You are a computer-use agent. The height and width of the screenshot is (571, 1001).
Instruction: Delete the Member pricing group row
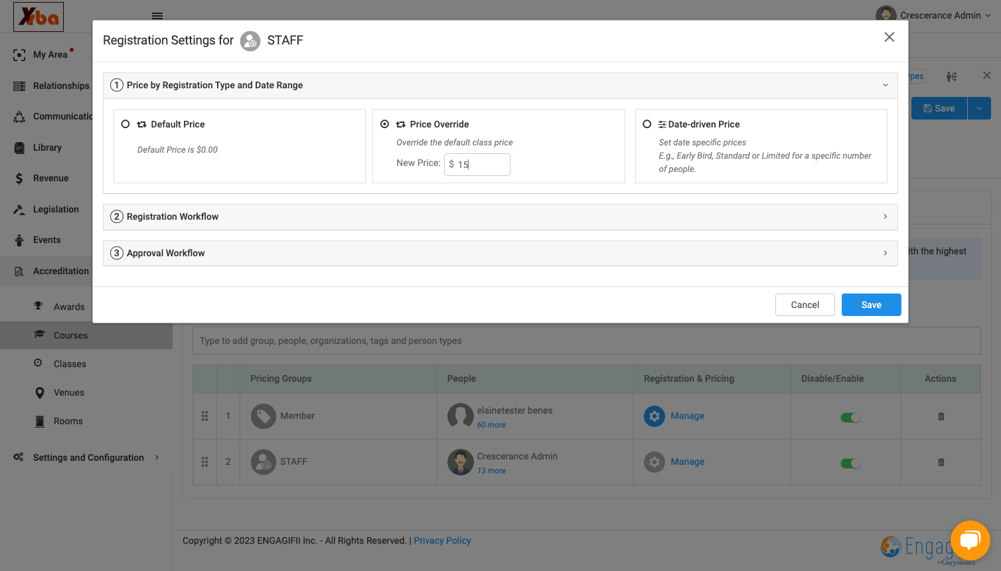tap(941, 416)
